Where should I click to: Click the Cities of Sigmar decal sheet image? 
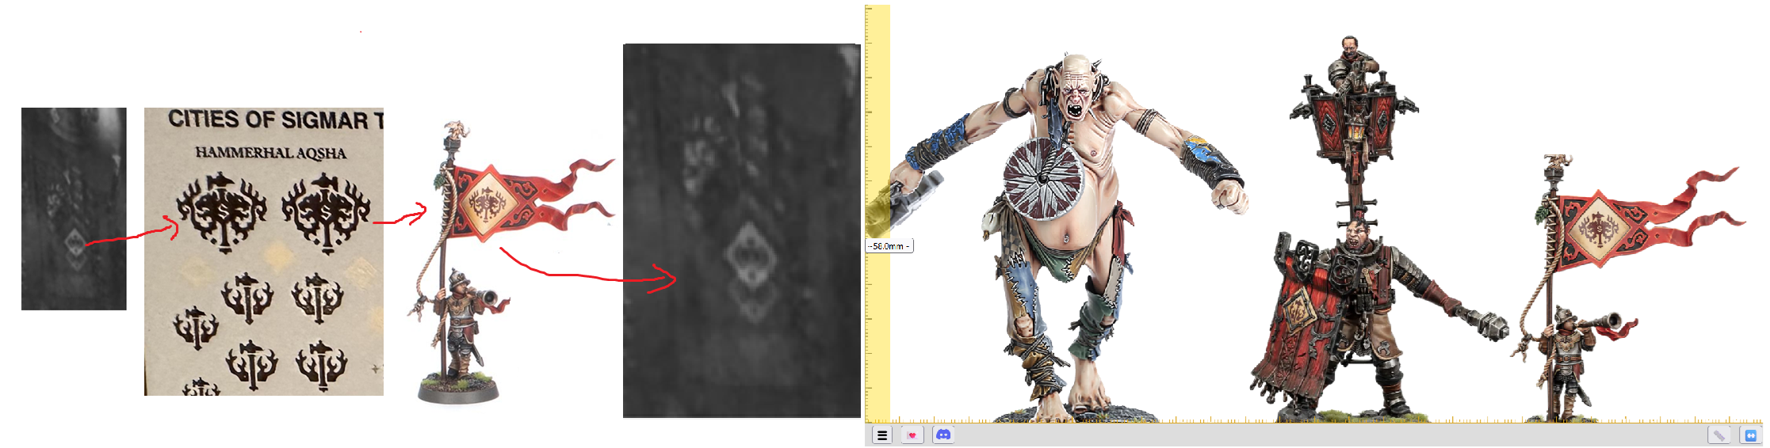(x=264, y=252)
